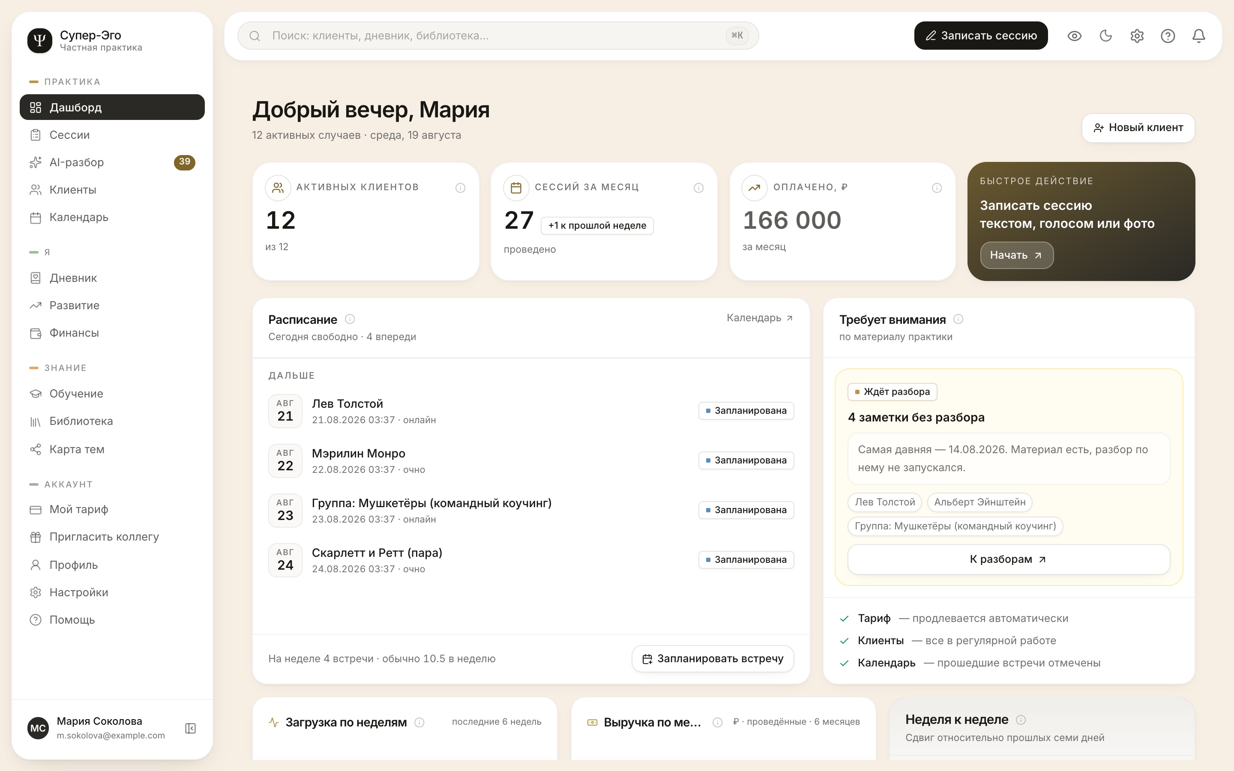The image size is (1234, 771).
Task: Click К разборам button
Action: 1008,559
